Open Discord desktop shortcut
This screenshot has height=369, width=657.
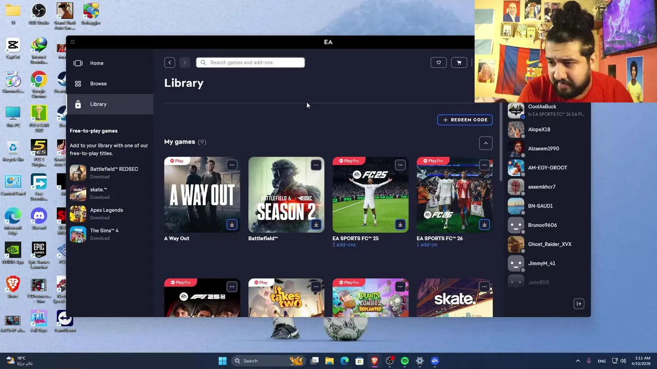pos(38,218)
